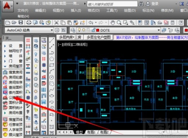Open the DesignCenter icon
The image size is (188, 138).
tap(146, 23)
